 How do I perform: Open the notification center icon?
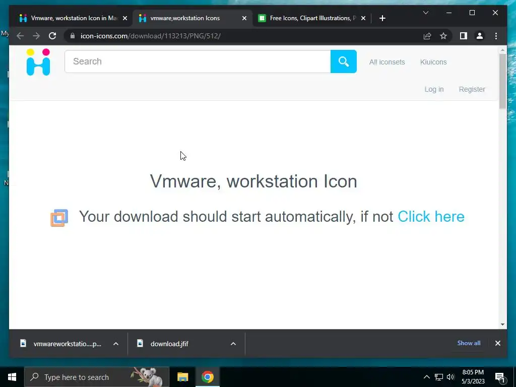point(500,377)
